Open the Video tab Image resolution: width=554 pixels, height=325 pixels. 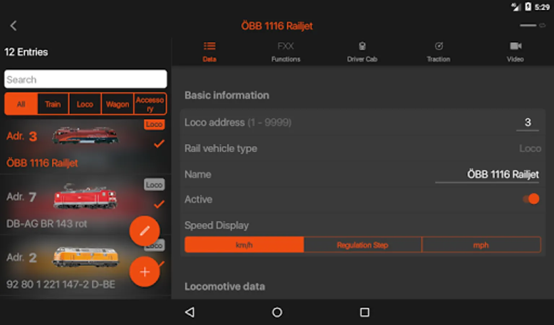point(515,52)
